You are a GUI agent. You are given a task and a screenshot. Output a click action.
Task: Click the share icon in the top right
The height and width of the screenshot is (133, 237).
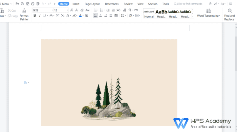tap(216, 4)
